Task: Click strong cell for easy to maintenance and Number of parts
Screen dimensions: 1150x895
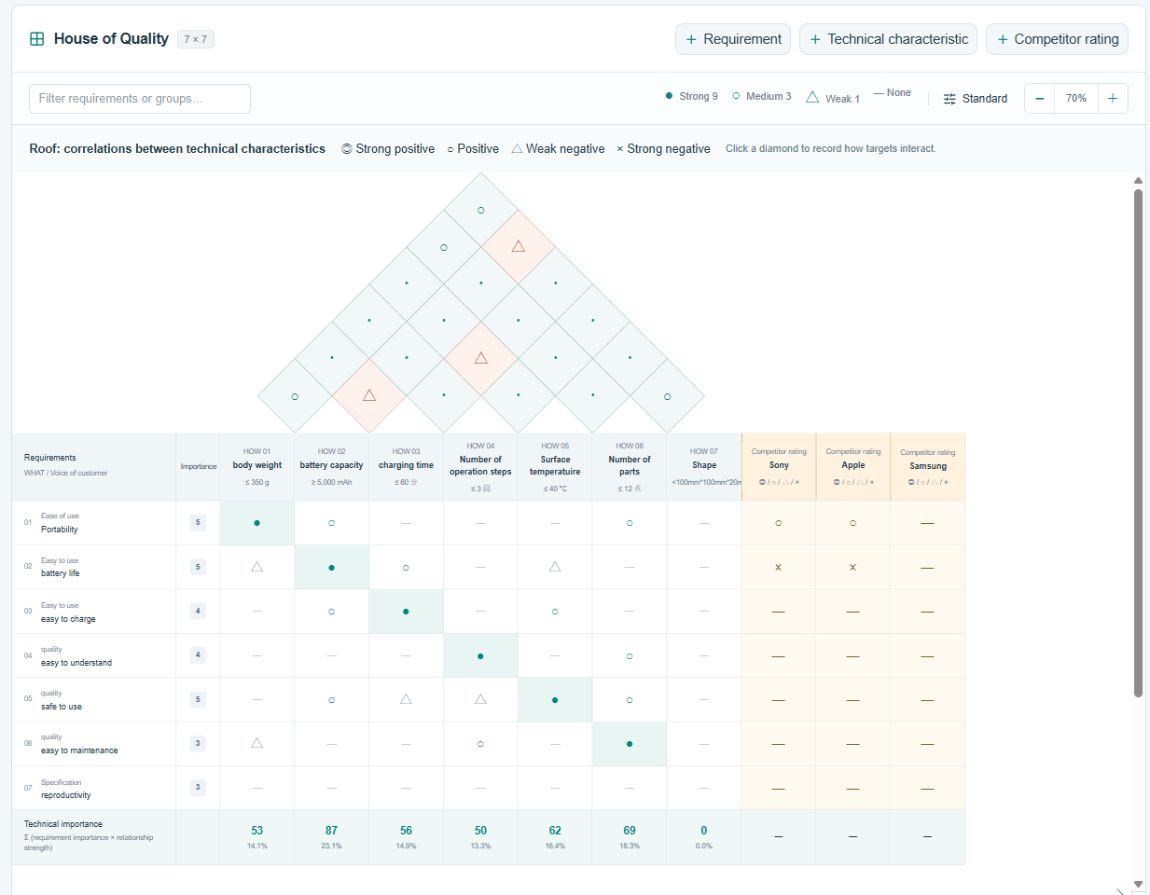Action: pyautogui.click(x=630, y=744)
